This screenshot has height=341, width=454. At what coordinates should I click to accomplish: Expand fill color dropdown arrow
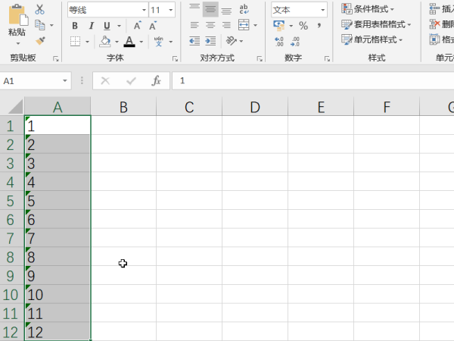pyautogui.click(x=117, y=42)
